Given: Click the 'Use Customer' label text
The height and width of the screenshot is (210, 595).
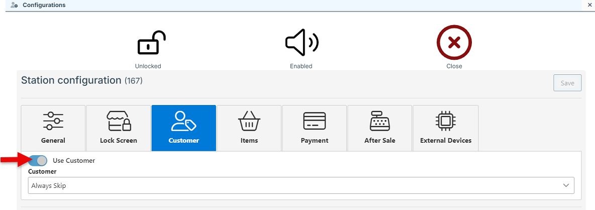Looking at the screenshot, I should pos(74,161).
